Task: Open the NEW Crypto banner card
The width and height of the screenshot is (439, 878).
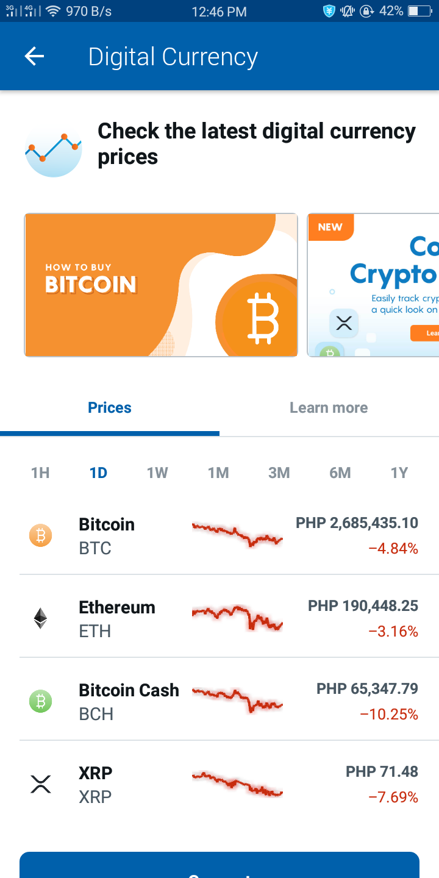Action: click(x=373, y=285)
